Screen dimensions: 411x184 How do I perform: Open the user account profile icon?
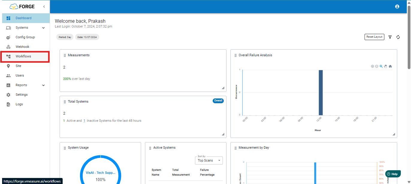pyautogui.click(x=397, y=7)
